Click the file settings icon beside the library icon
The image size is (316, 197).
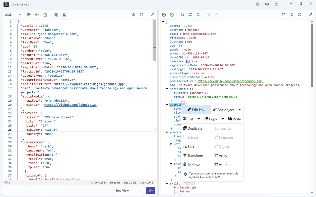64,15
